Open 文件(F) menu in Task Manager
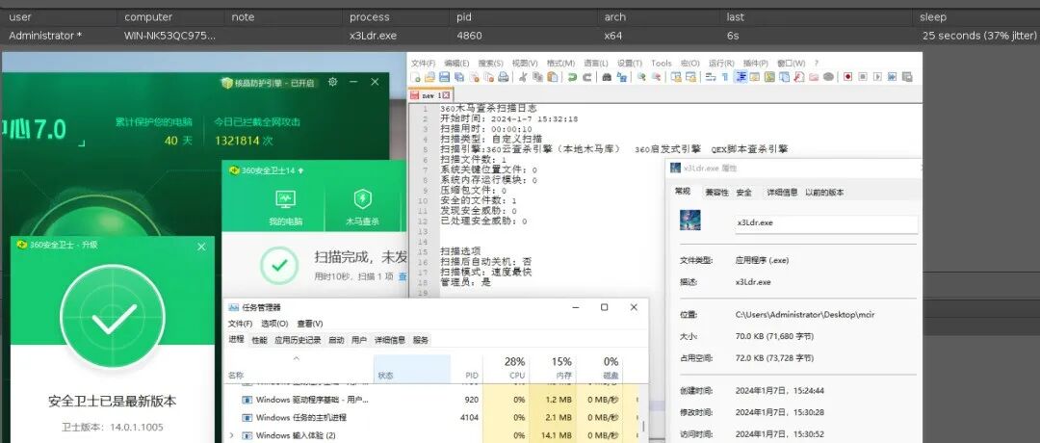The height and width of the screenshot is (443, 1040). pos(240,324)
